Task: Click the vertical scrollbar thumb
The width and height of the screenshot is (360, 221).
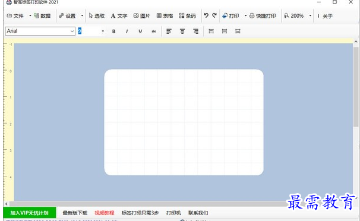Action: [x=356, y=87]
